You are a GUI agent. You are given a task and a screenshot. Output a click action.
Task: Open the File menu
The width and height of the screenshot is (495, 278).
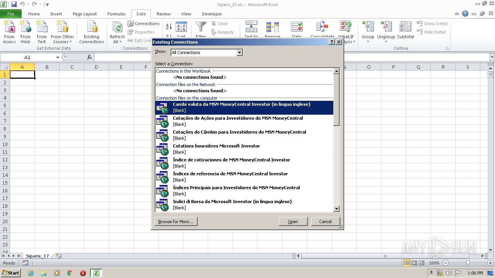11,14
